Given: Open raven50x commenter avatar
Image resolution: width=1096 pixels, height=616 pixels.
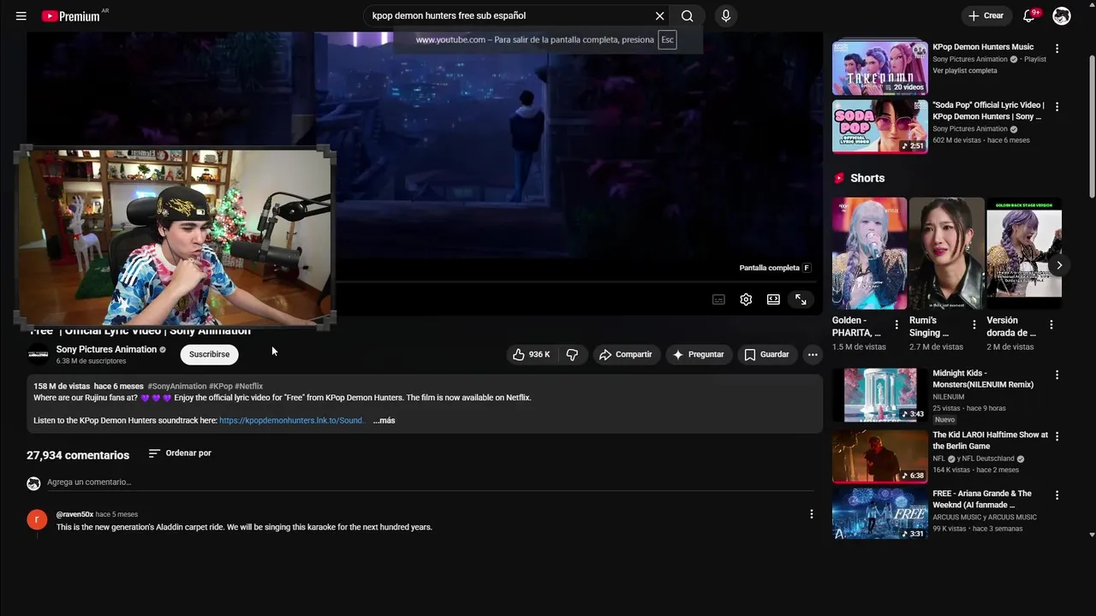Looking at the screenshot, I should click(x=37, y=519).
